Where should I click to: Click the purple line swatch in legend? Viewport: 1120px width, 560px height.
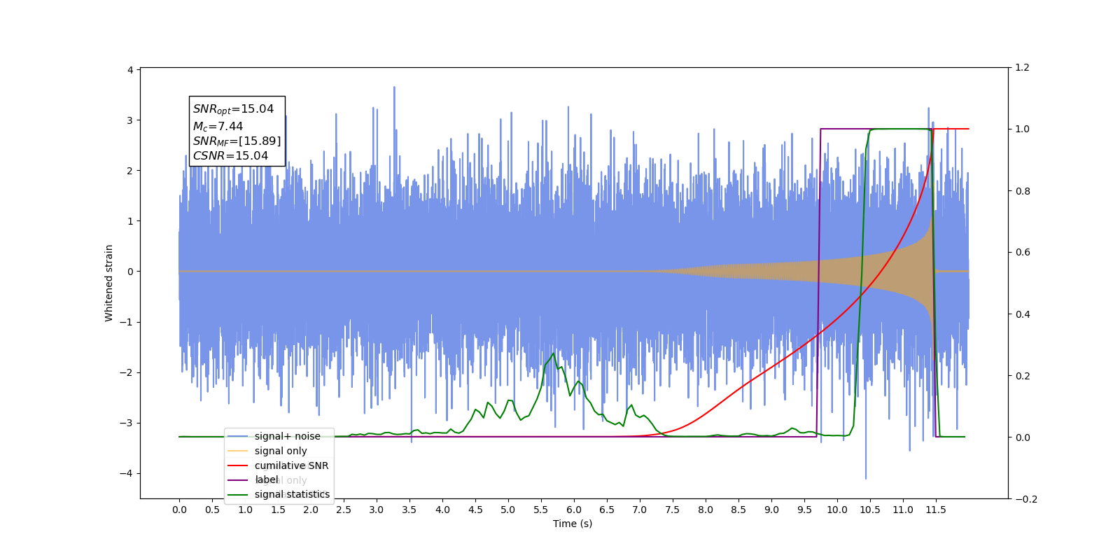(x=238, y=479)
